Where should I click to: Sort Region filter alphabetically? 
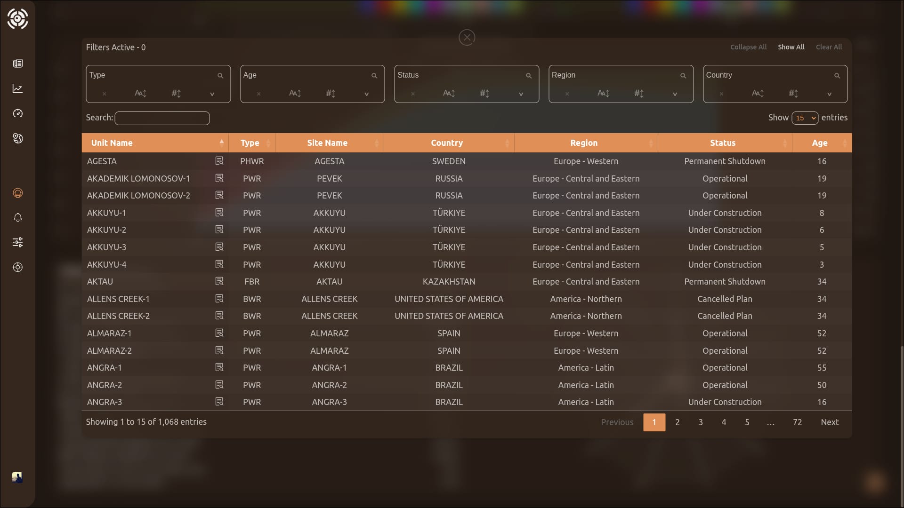coord(603,93)
